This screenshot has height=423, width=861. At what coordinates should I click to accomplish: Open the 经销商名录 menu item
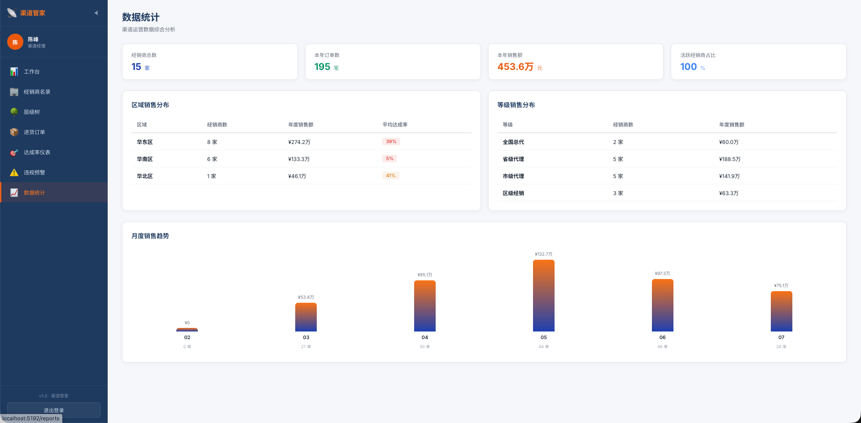tap(54, 92)
